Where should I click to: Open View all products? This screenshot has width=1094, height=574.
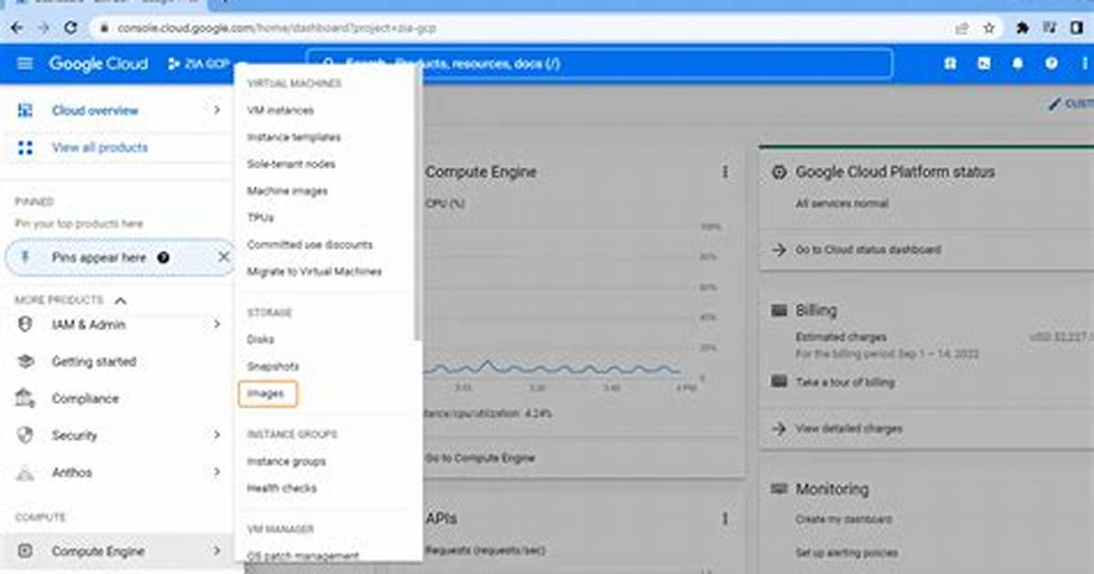click(100, 147)
